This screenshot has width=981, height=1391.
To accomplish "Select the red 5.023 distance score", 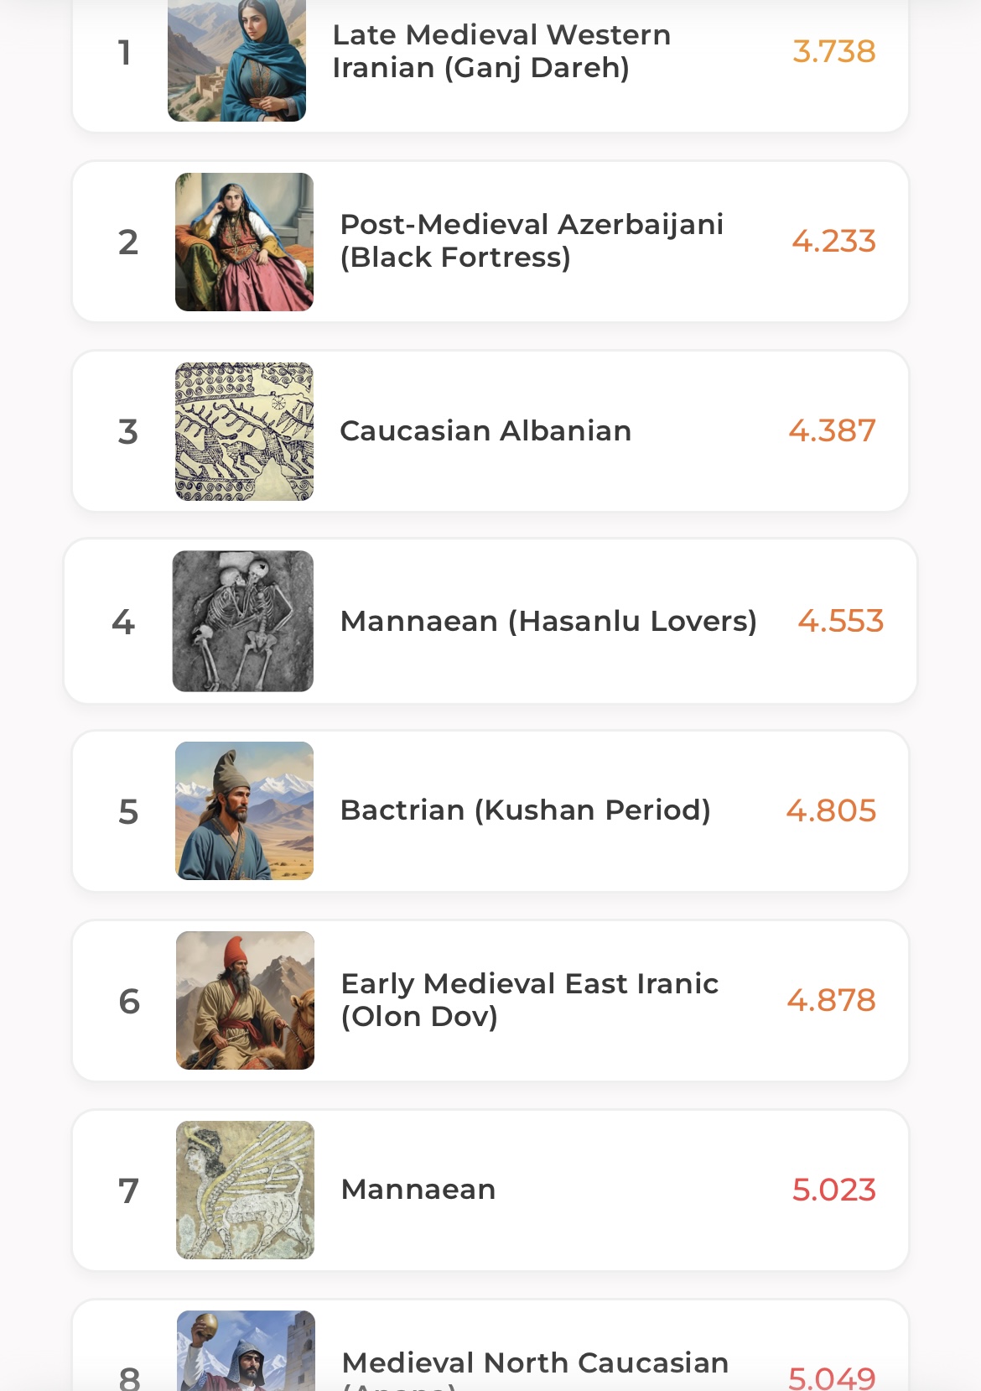I will [833, 1190].
